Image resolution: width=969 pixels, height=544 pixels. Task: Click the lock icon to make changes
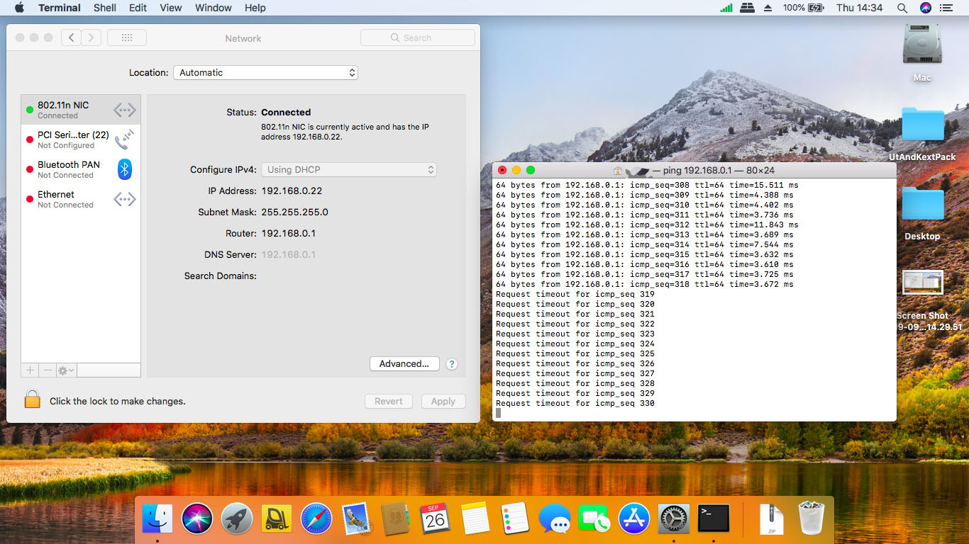32,399
